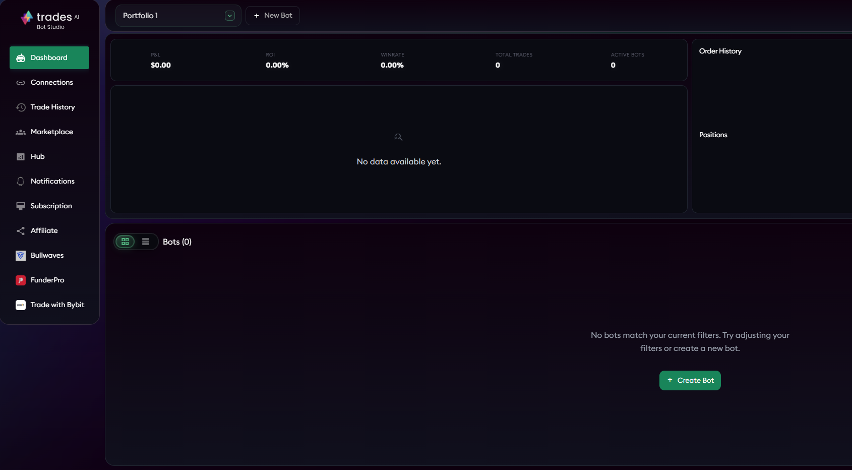Click the Connections link icon in sidebar
This screenshot has width=852, height=470.
pos(21,83)
